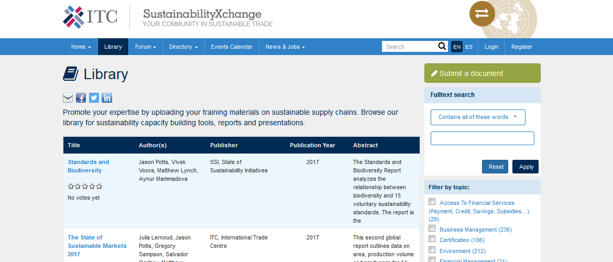This screenshot has height=262, width=613.
Task: Open the News & Jobs dropdown menu
Action: click(285, 47)
